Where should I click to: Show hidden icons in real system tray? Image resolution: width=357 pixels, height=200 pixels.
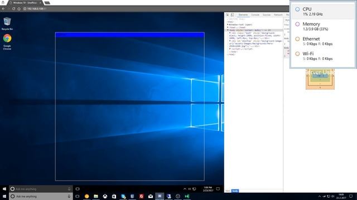(320, 196)
